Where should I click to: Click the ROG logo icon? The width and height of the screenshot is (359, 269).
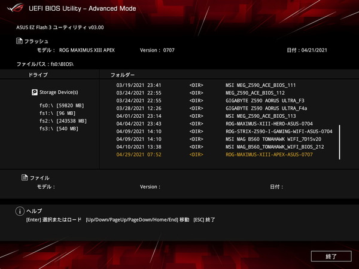(x=16, y=8)
